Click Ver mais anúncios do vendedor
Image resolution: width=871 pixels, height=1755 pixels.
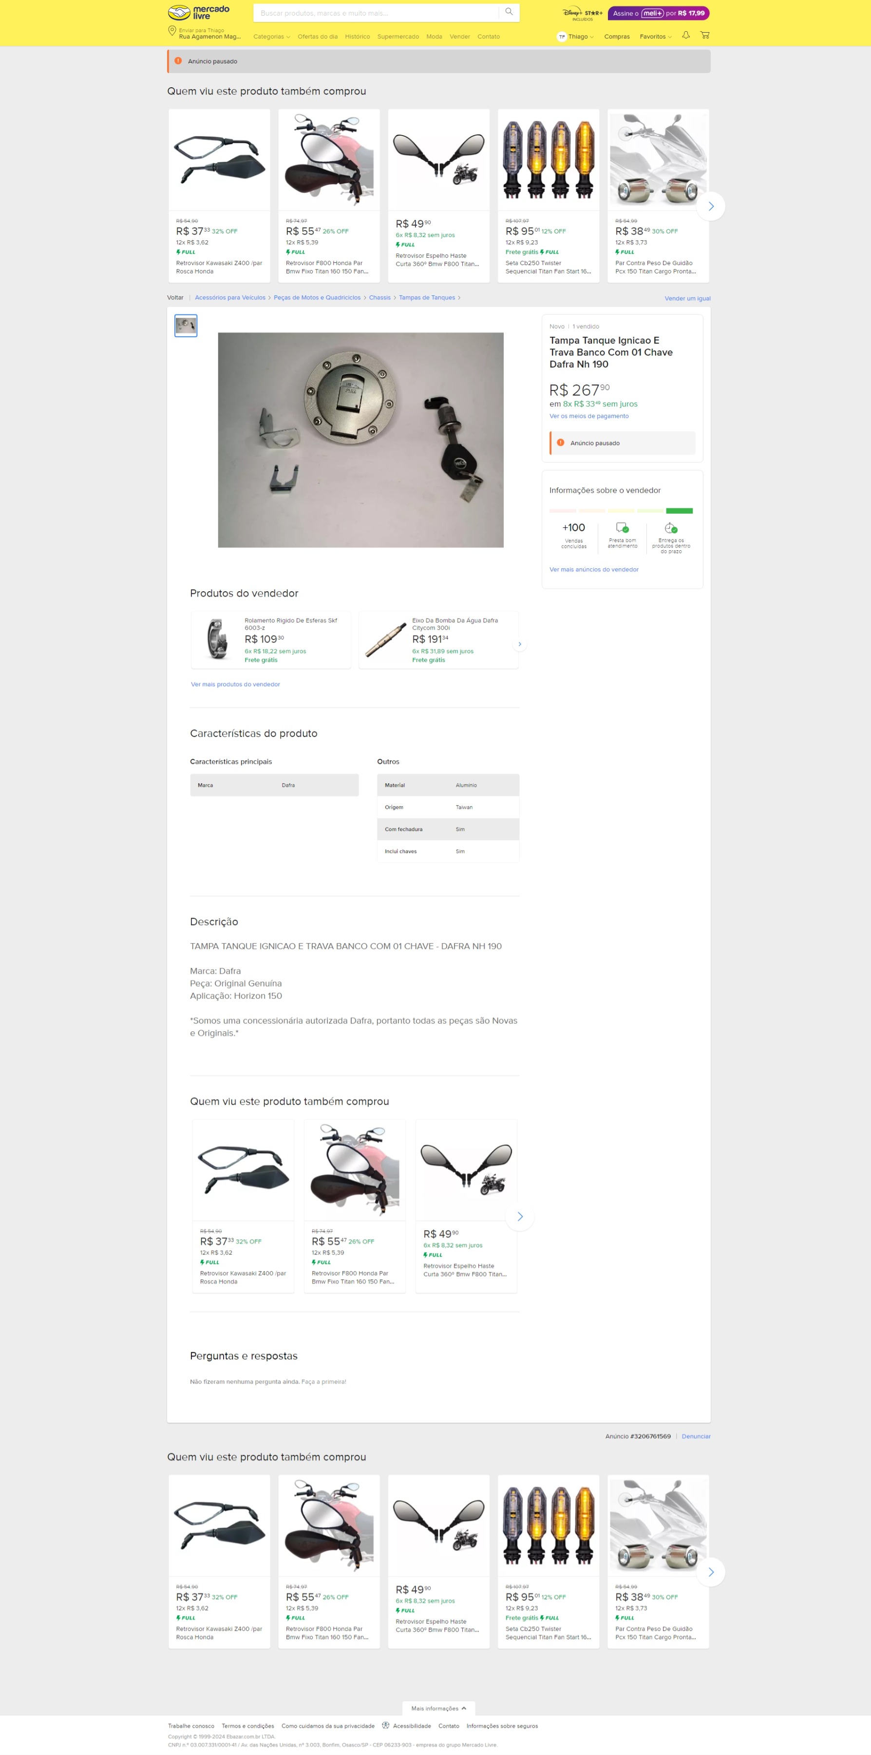(x=594, y=569)
